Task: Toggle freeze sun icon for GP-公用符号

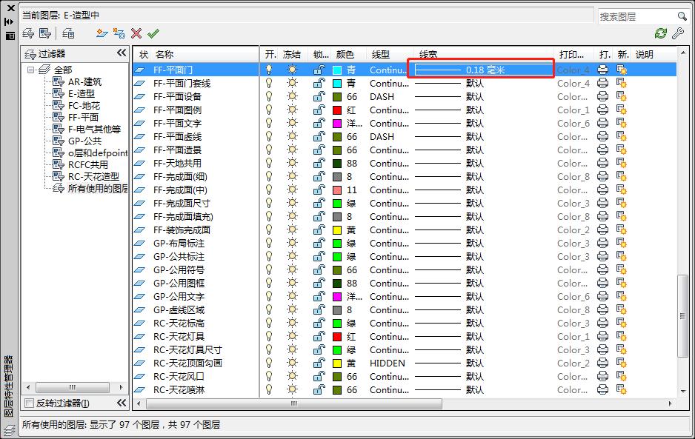Action: coord(292,269)
